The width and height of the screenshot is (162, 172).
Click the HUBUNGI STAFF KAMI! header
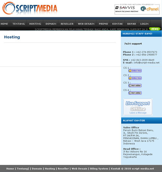tap(137, 34)
